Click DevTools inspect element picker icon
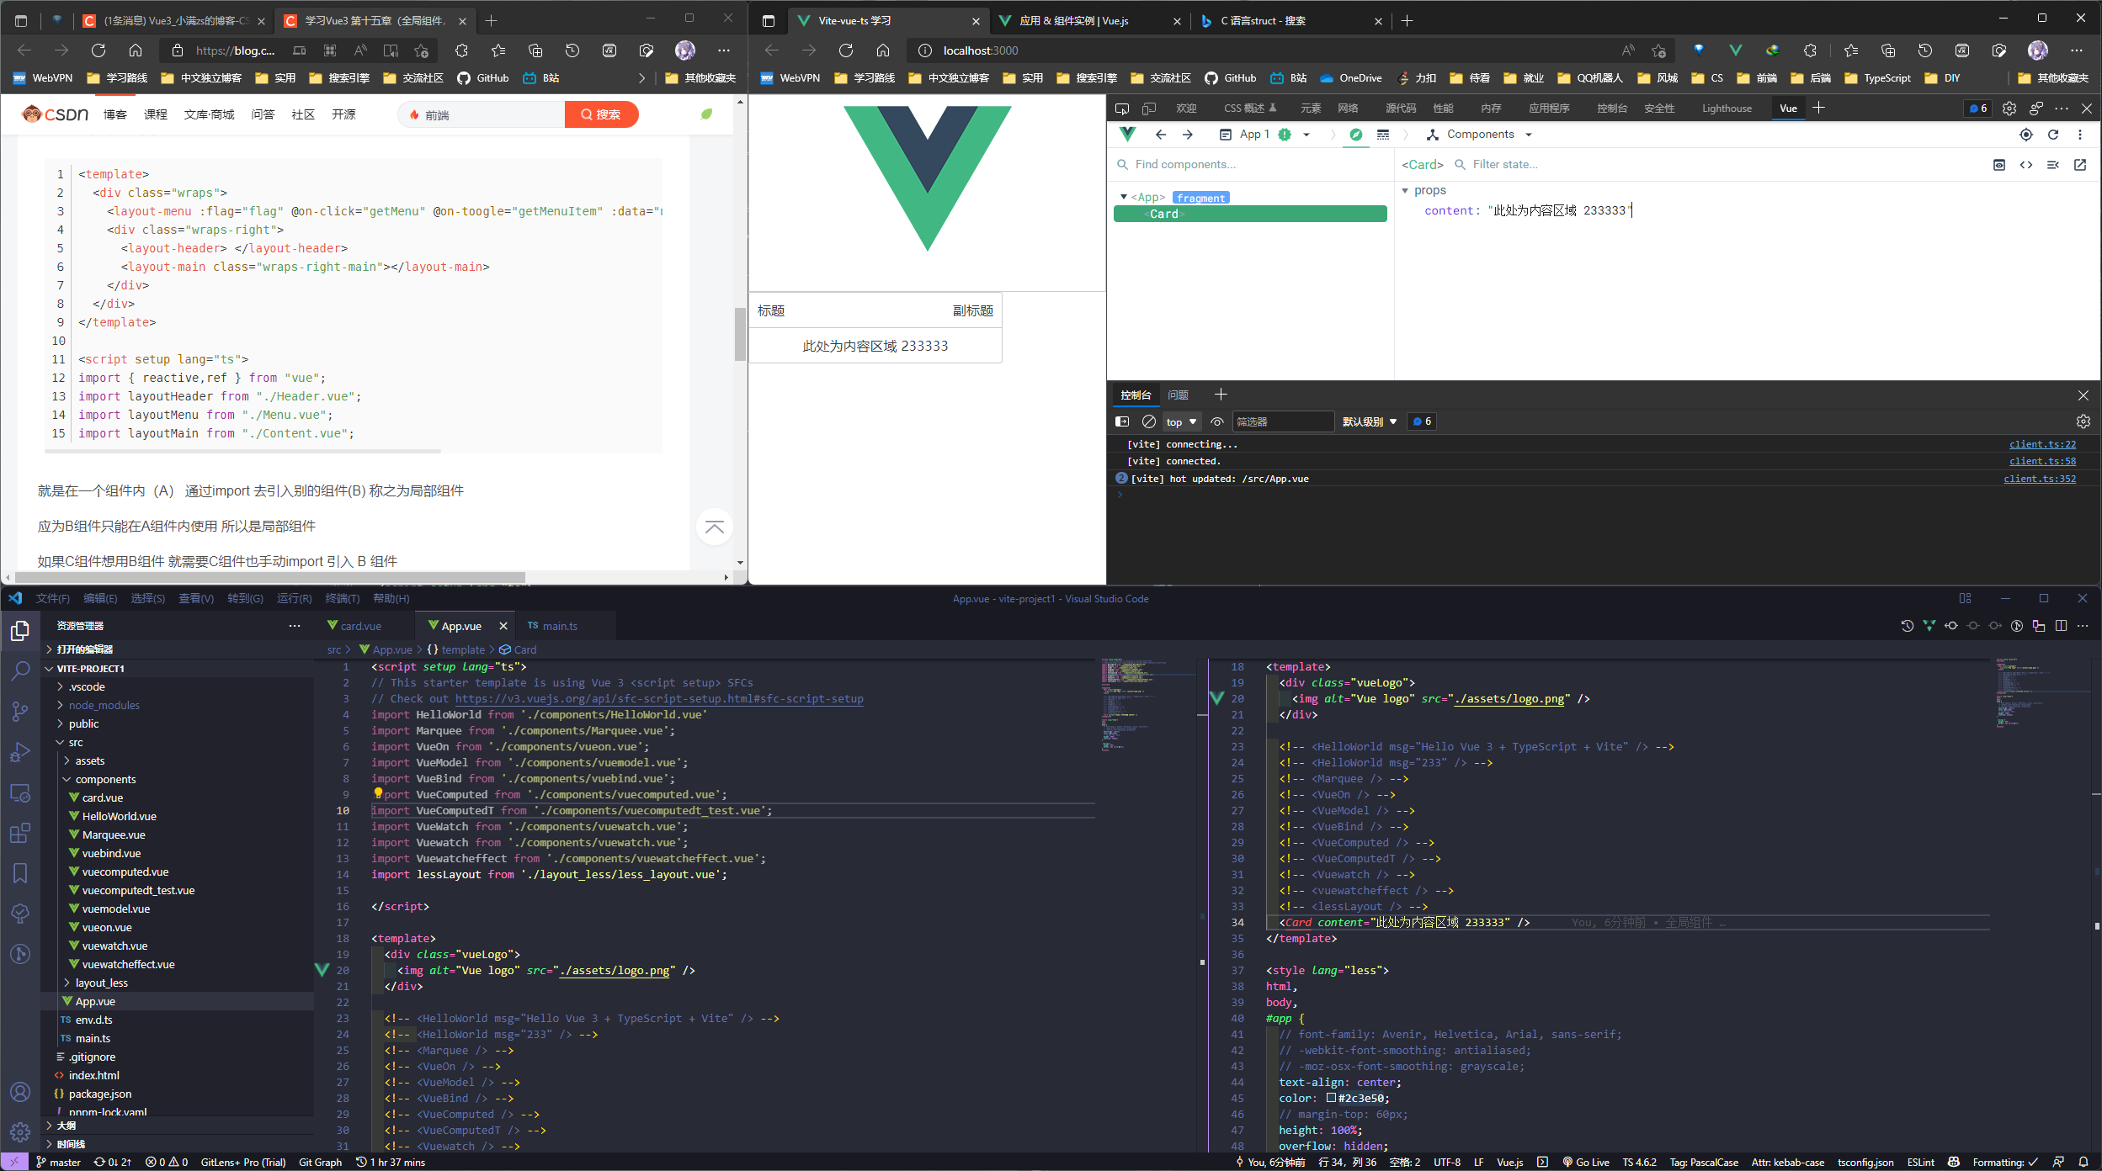This screenshot has height=1171, width=2102. [1122, 109]
